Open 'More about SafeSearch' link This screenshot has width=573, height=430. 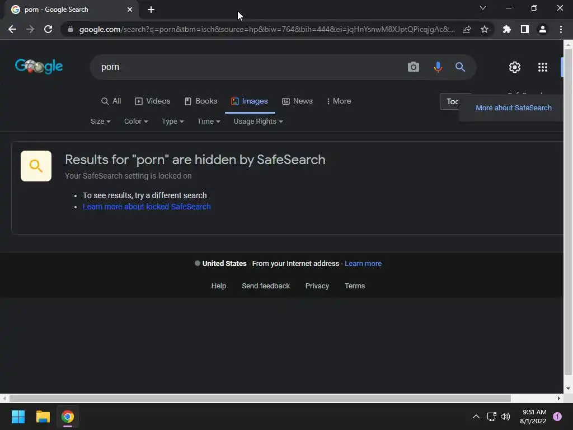514,108
